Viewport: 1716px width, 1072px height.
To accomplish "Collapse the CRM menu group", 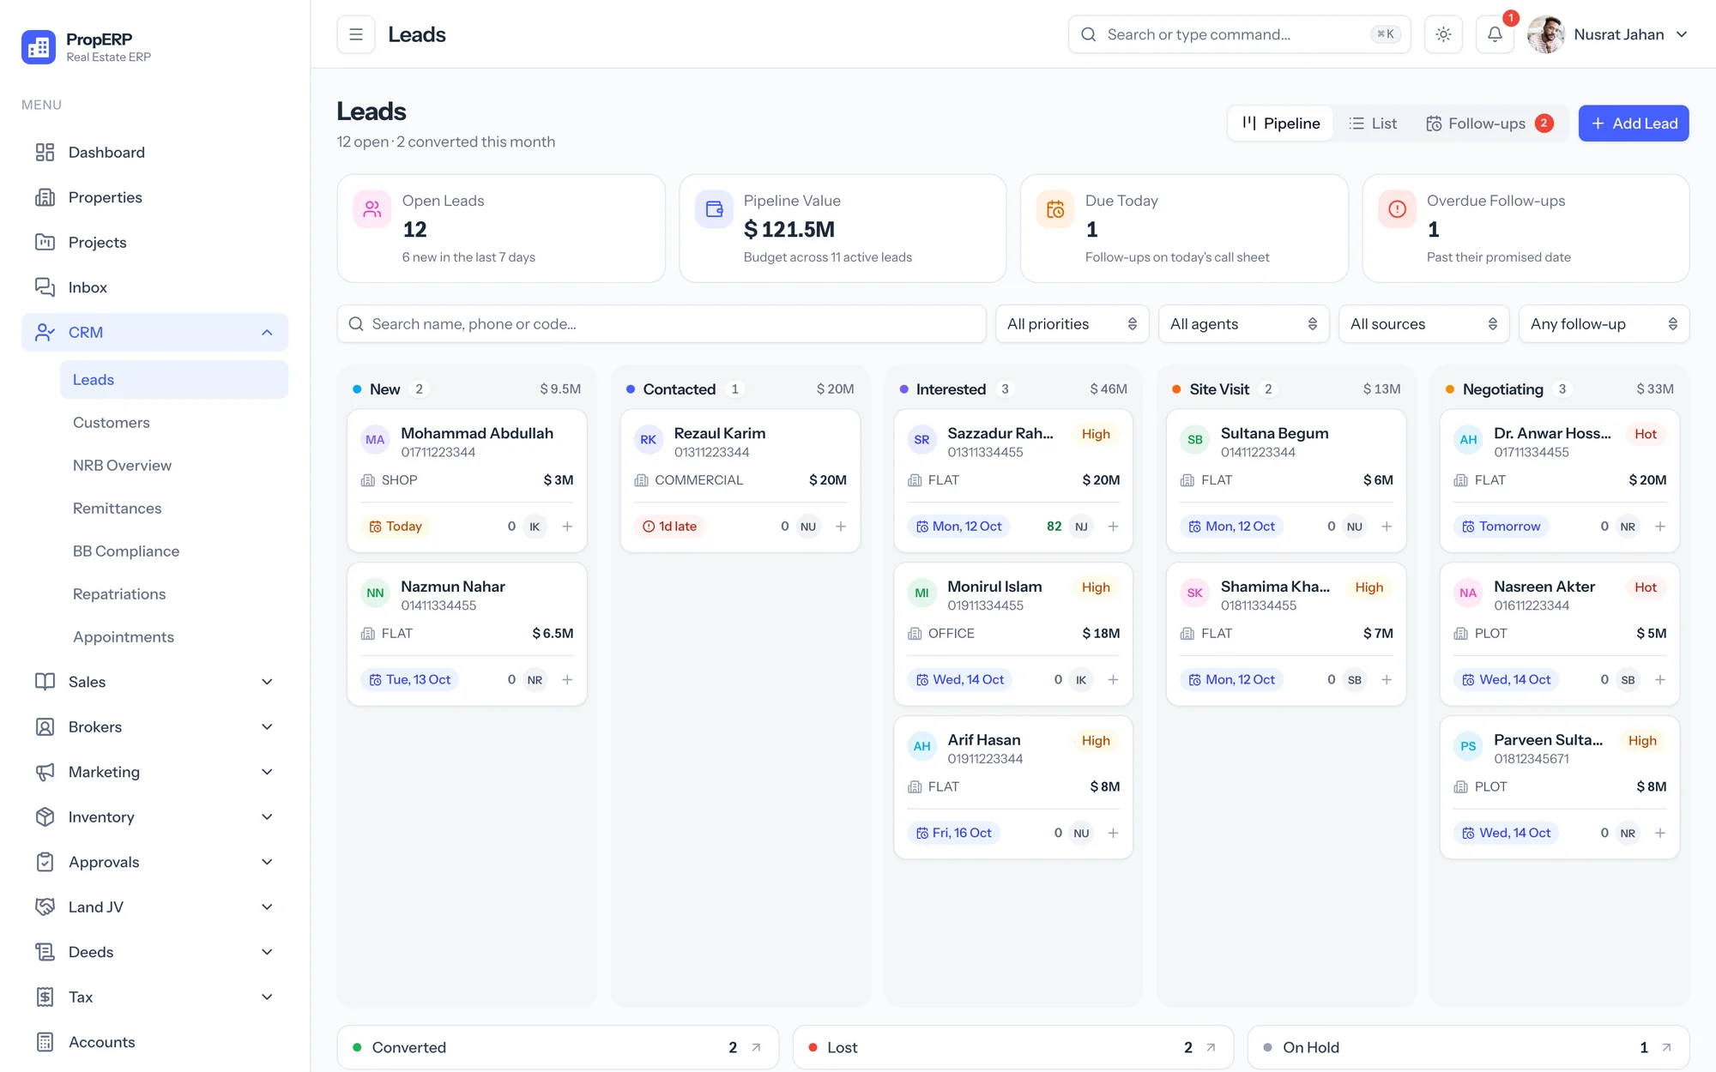I will [154, 332].
